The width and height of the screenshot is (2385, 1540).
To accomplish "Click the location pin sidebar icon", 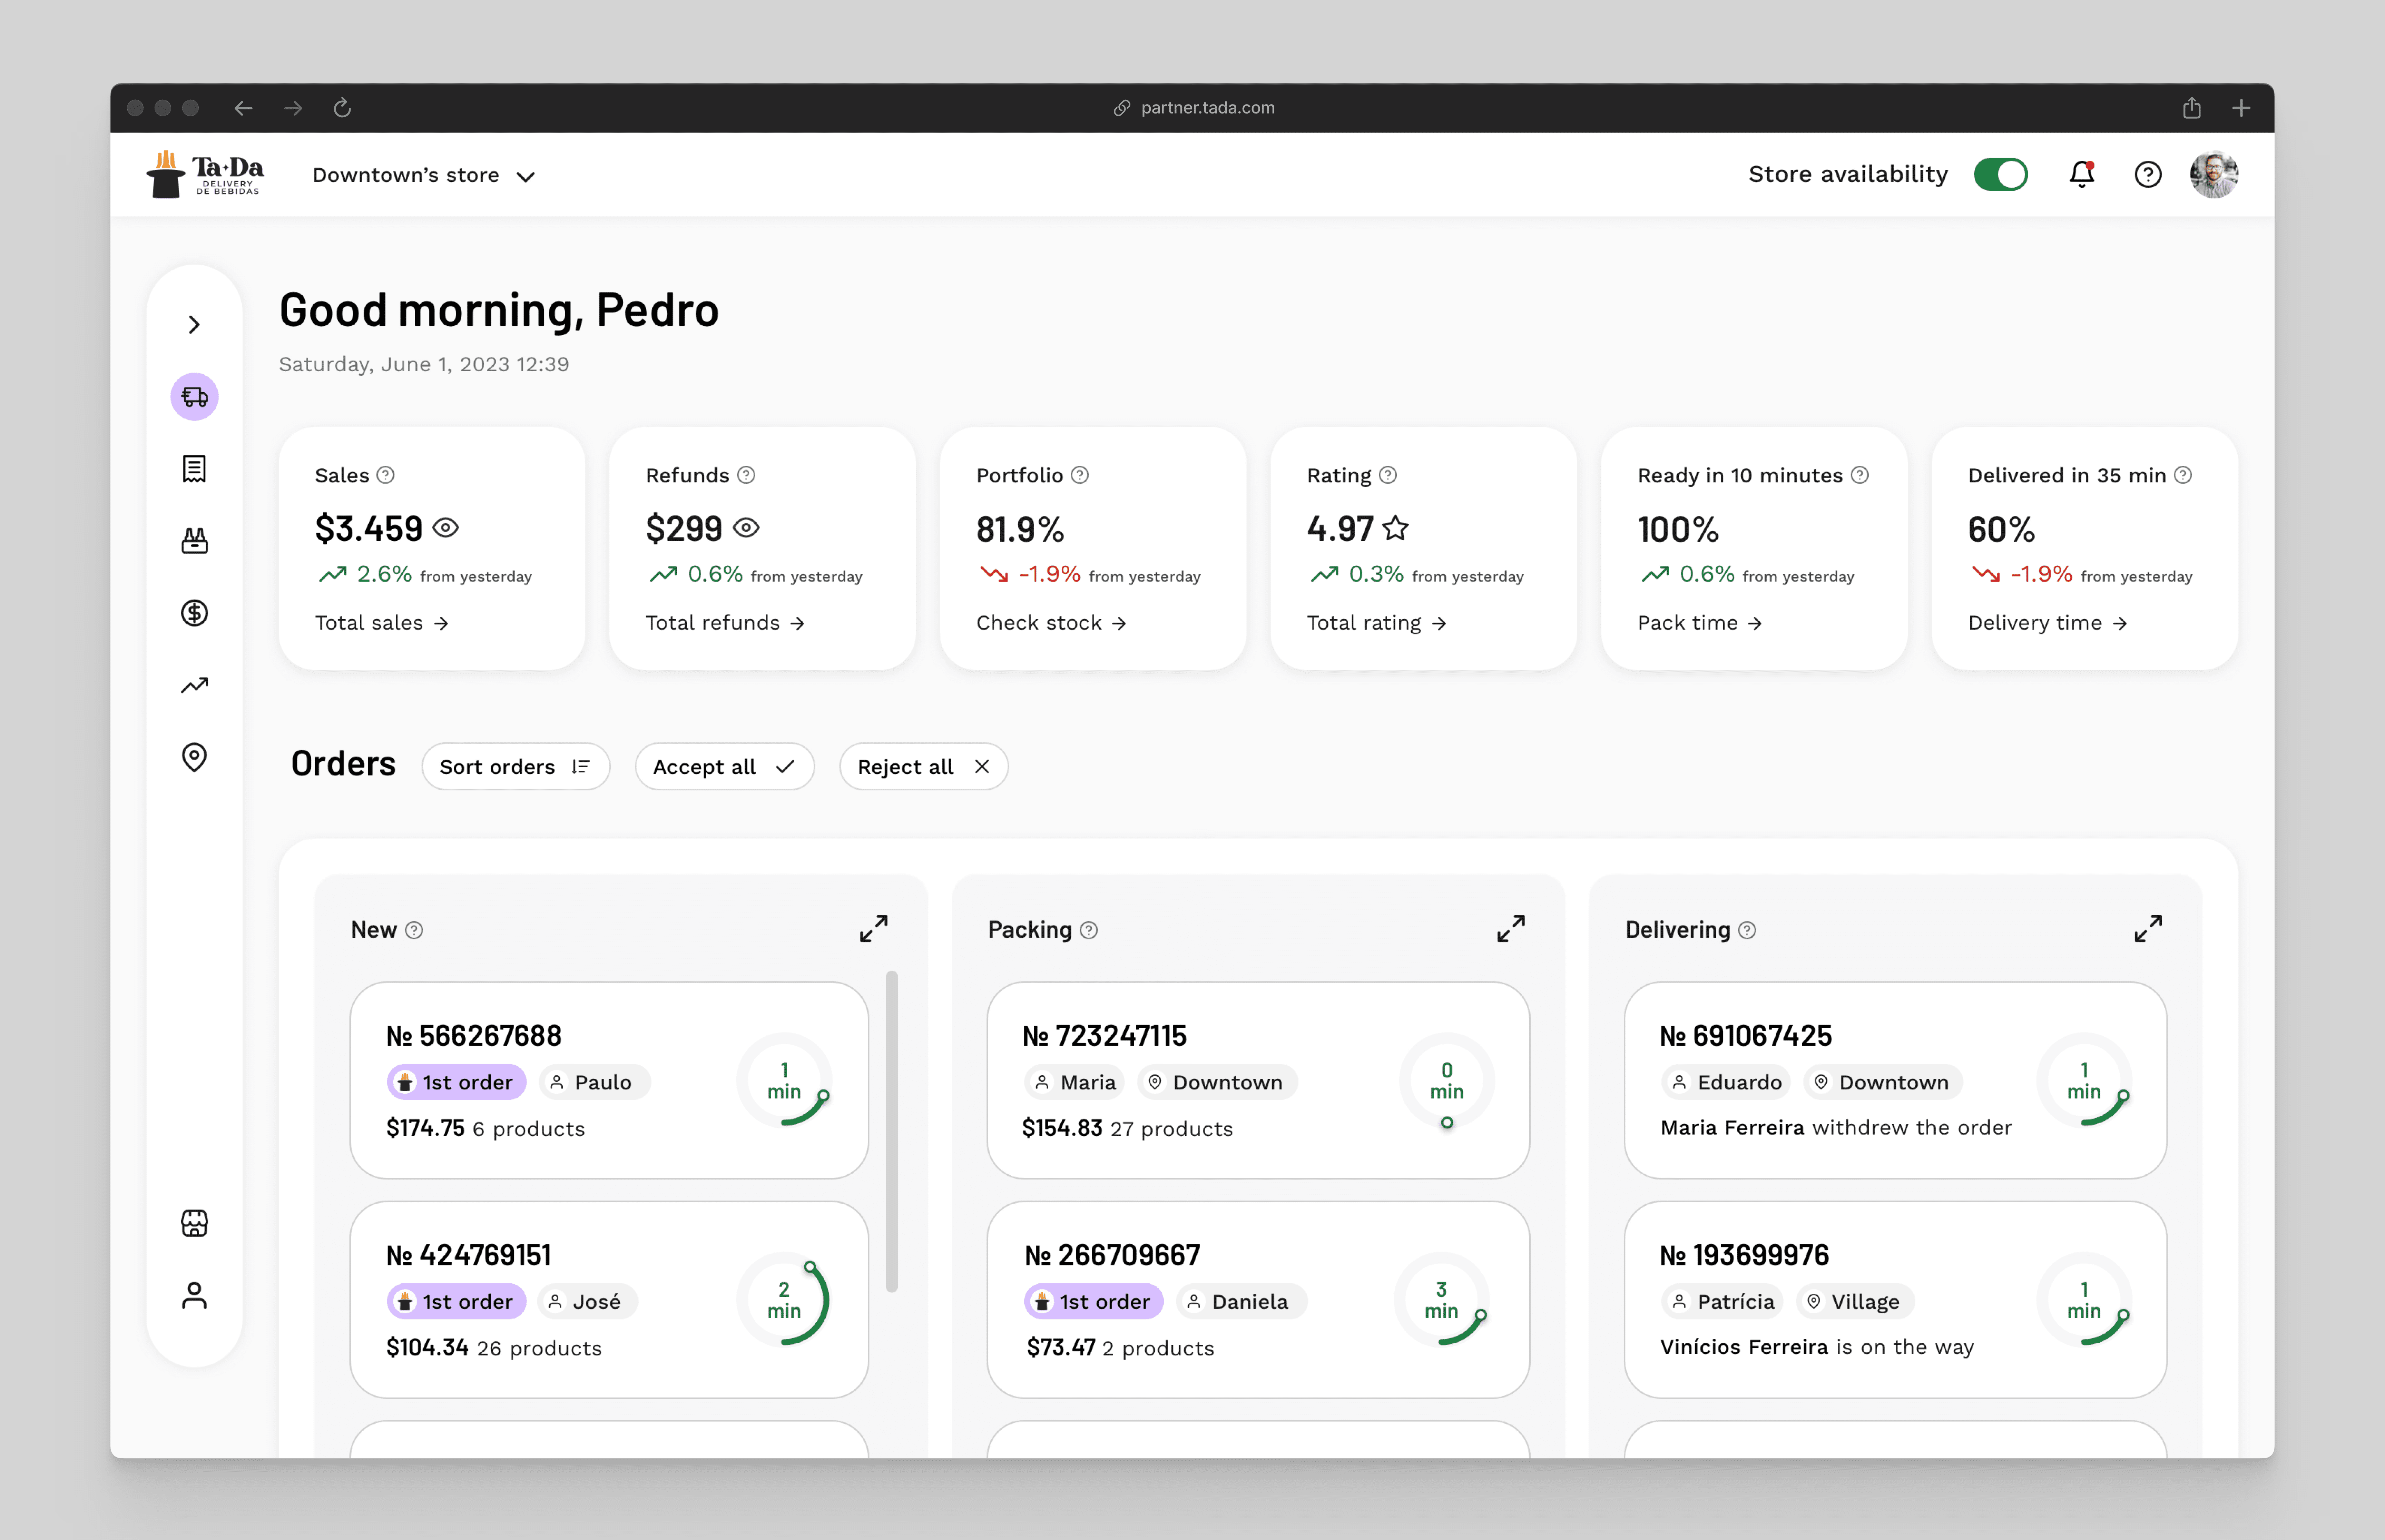I will click(194, 757).
